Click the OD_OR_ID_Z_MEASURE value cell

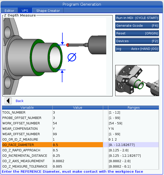click(x=77, y=140)
